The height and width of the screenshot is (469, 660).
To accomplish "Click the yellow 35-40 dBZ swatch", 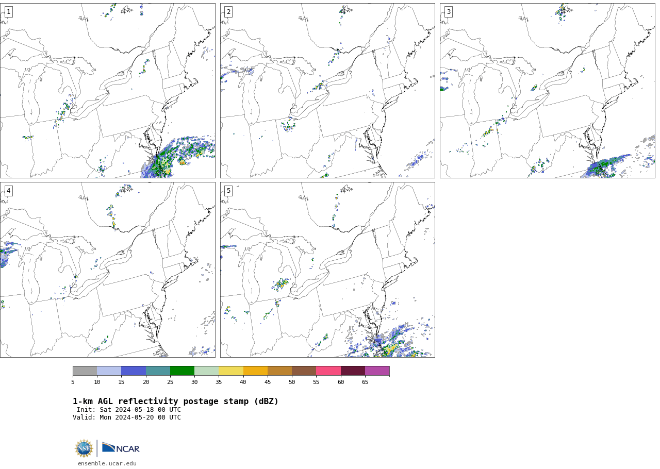I will click(231, 371).
